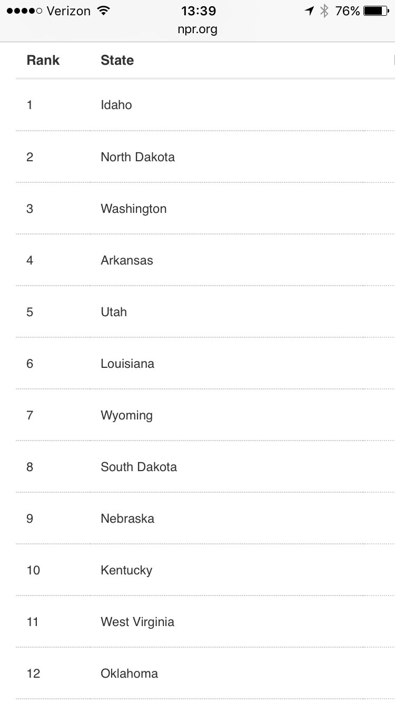Select the West Virginia row

137,622
